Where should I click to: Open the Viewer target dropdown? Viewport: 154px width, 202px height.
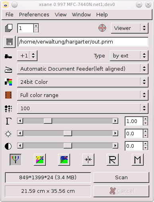130,28
